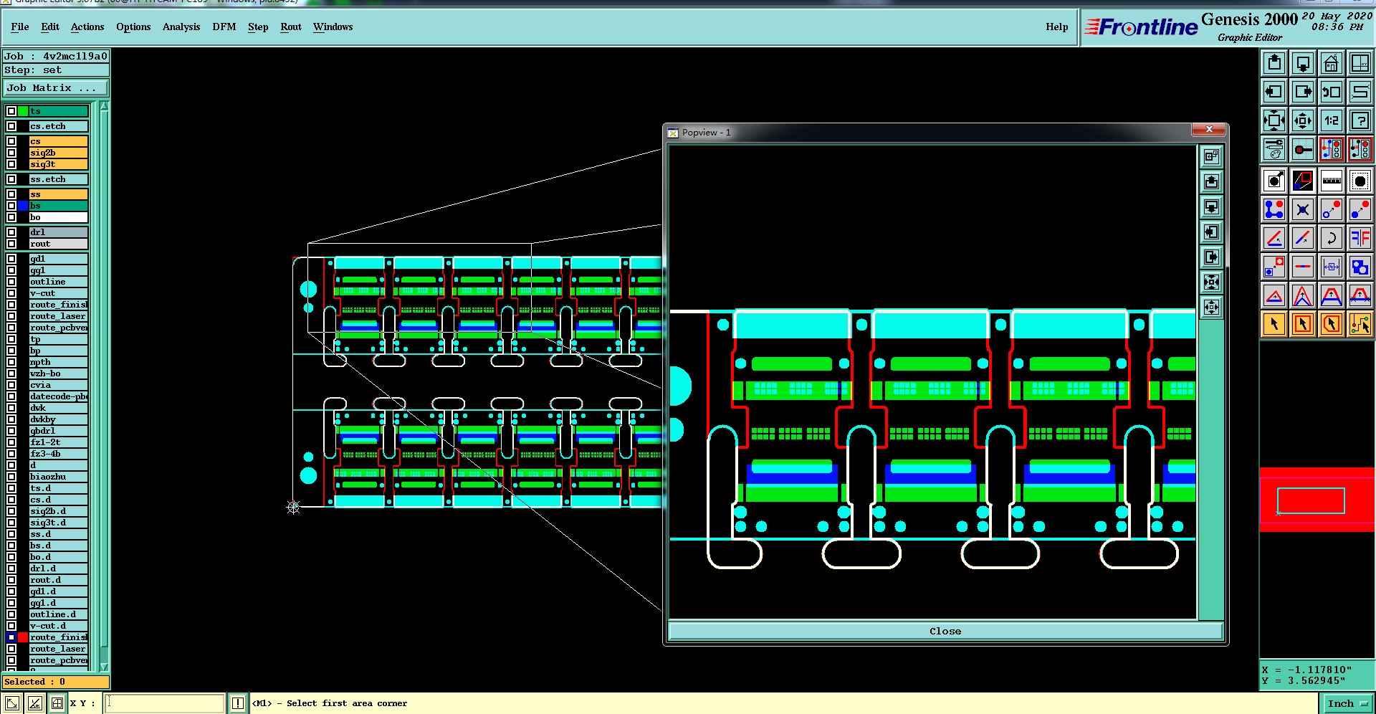
Task: Toggle display checkbox for bs layer
Action: click(11, 206)
